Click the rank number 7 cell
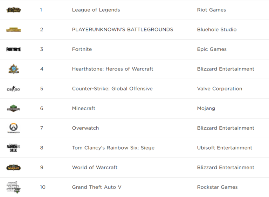This screenshot has height=197, width=269. (41, 128)
